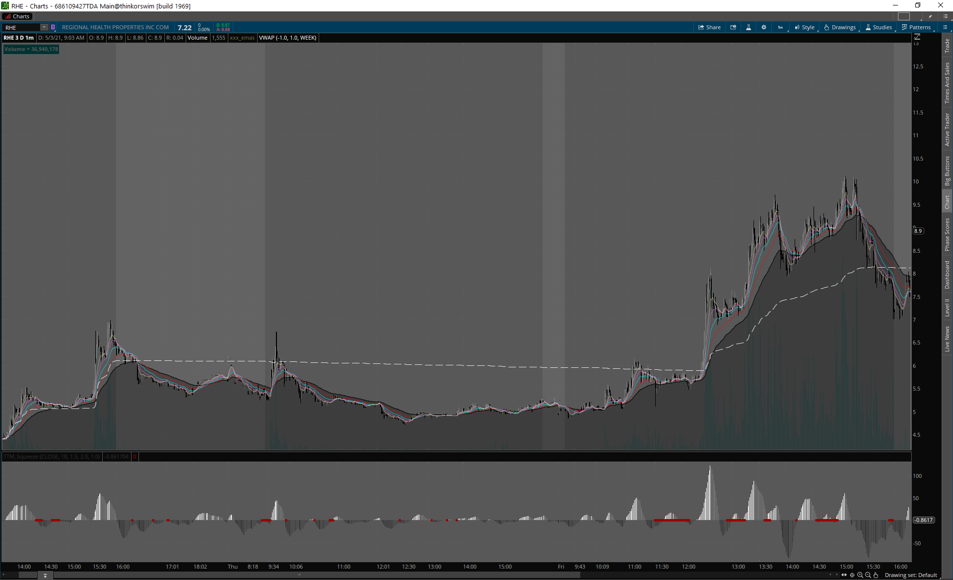Open the 1m timeframe dropdown

780,27
